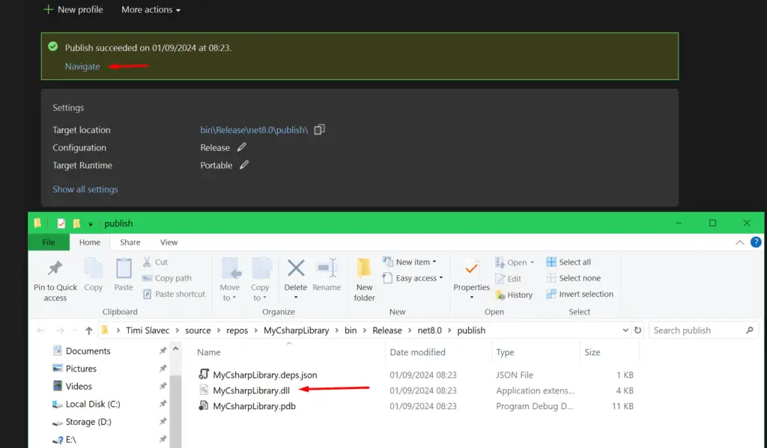767x448 pixels.
Task: Click the Paste shortcut icon
Action: [x=175, y=294]
